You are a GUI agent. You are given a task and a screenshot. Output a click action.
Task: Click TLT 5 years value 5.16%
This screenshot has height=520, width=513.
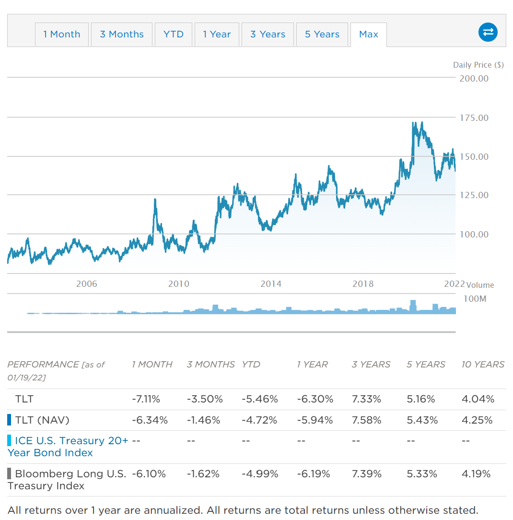(421, 399)
